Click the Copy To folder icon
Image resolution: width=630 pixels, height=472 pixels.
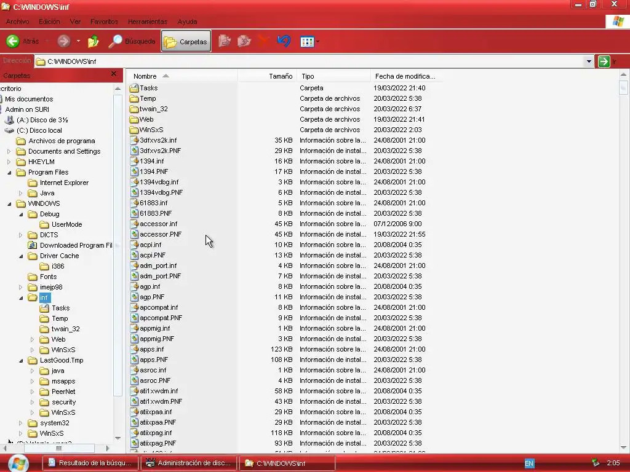[x=244, y=41]
